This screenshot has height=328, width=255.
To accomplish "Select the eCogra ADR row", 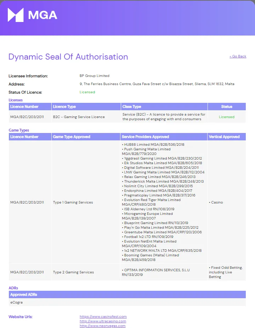I will click(x=17, y=302).
